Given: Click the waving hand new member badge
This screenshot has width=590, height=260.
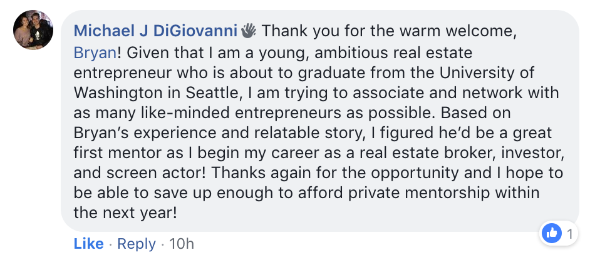Looking at the screenshot, I should 249,31.
